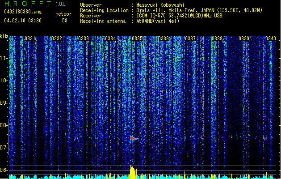This screenshot has width=281, height=179.
Task: Click the 0.6 kHz axis label
Action: pos(4,170)
